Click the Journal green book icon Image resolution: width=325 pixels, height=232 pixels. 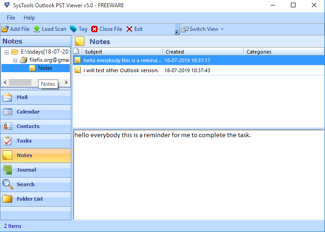click(7, 170)
